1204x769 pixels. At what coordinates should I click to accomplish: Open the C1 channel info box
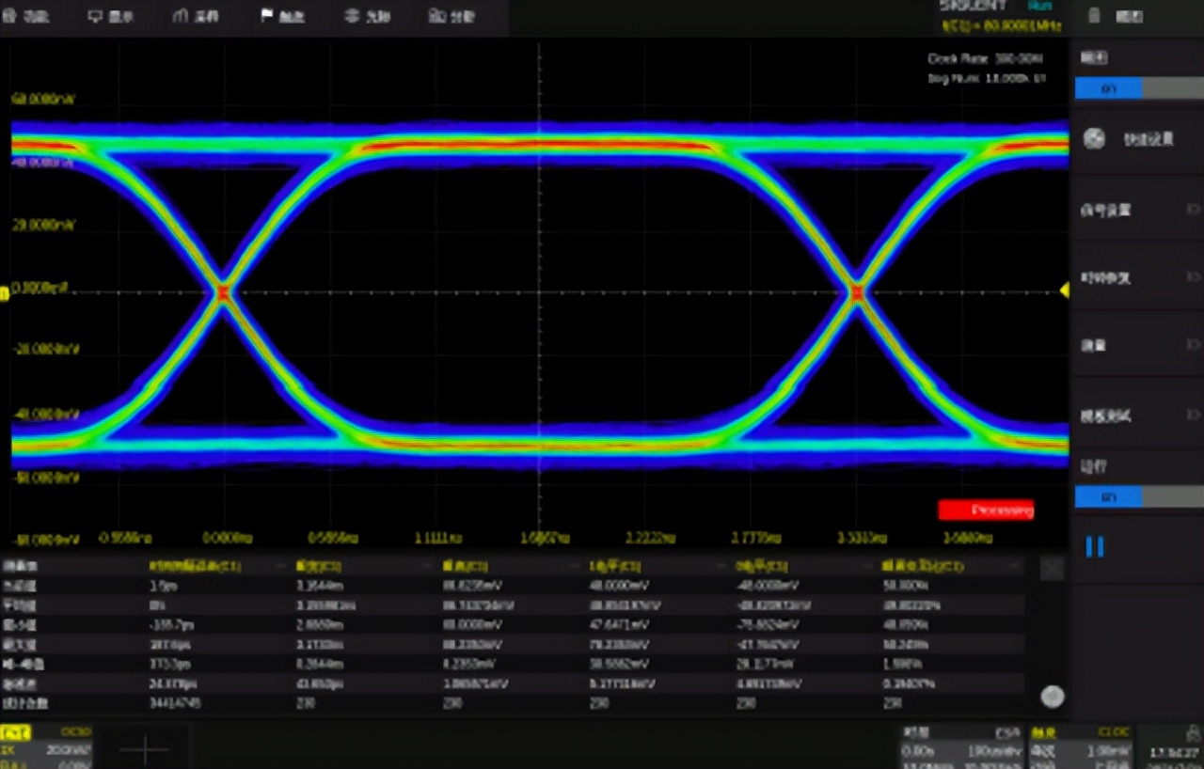coord(47,745)
